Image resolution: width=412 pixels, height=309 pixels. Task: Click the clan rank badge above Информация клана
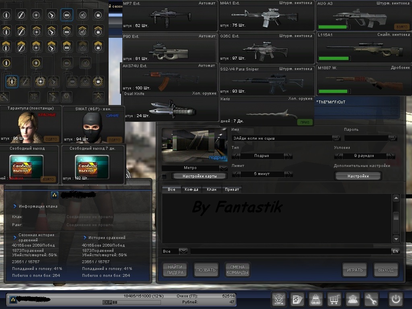click(54, 195)
